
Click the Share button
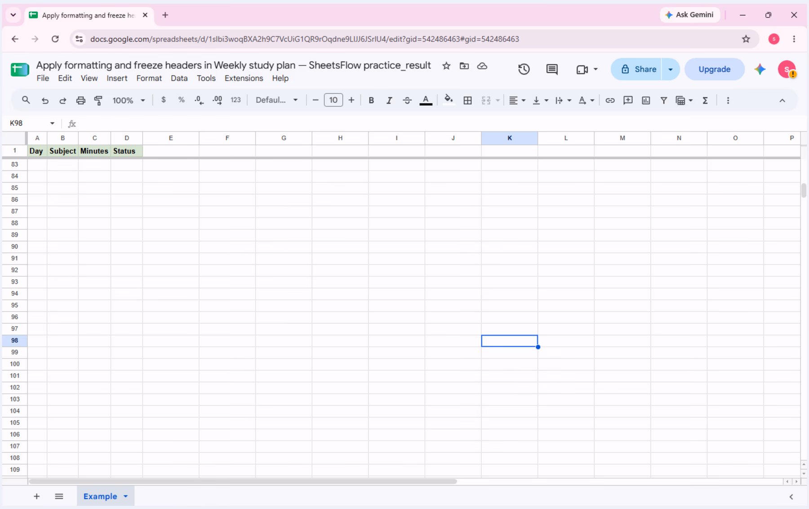point(636,69)
